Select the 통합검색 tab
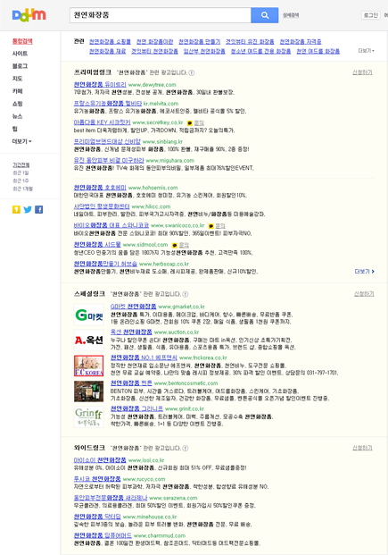This screenshot has height=555, width=388. coord(22,41)
